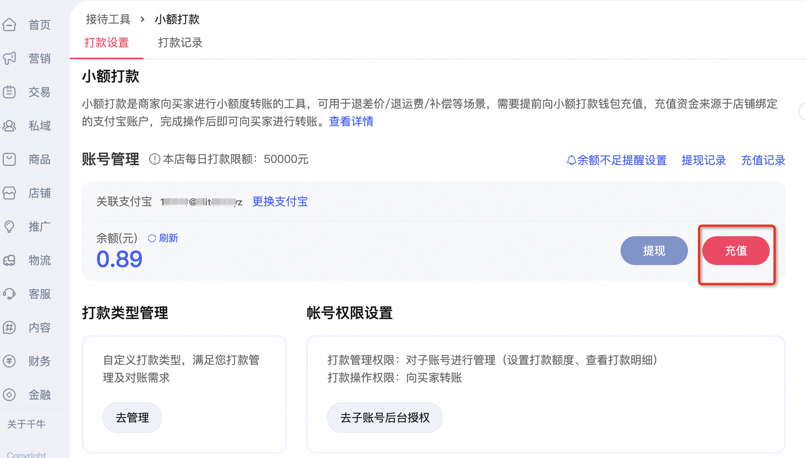Screen dimensions: 805x458
Task: Click the masked Alipay account text
Action: coord(201,202)
